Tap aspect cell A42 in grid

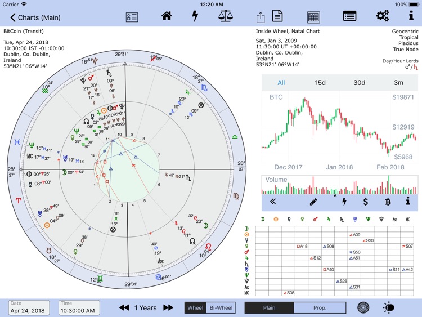click(407, 270)
